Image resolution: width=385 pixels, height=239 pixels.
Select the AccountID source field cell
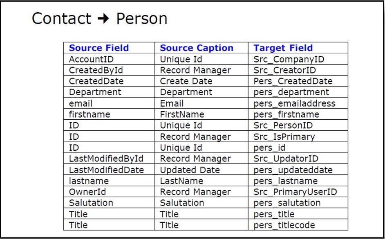(x=109, y=59)
